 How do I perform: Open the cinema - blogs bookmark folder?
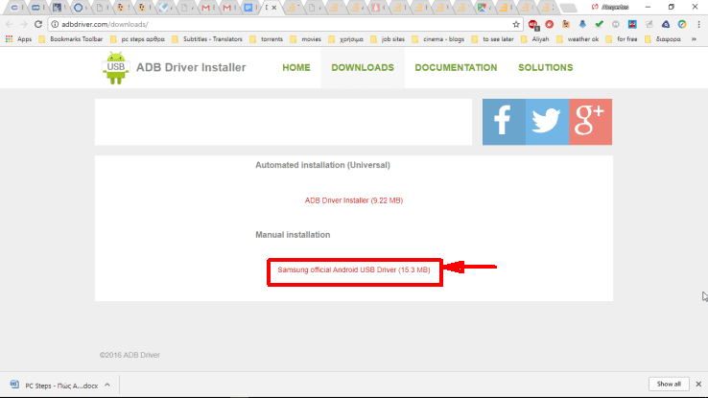tap(438, 39)
